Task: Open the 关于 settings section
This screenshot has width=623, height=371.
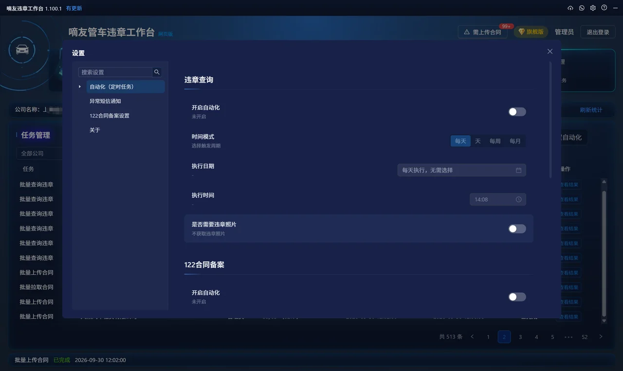Action: (95, 130)
